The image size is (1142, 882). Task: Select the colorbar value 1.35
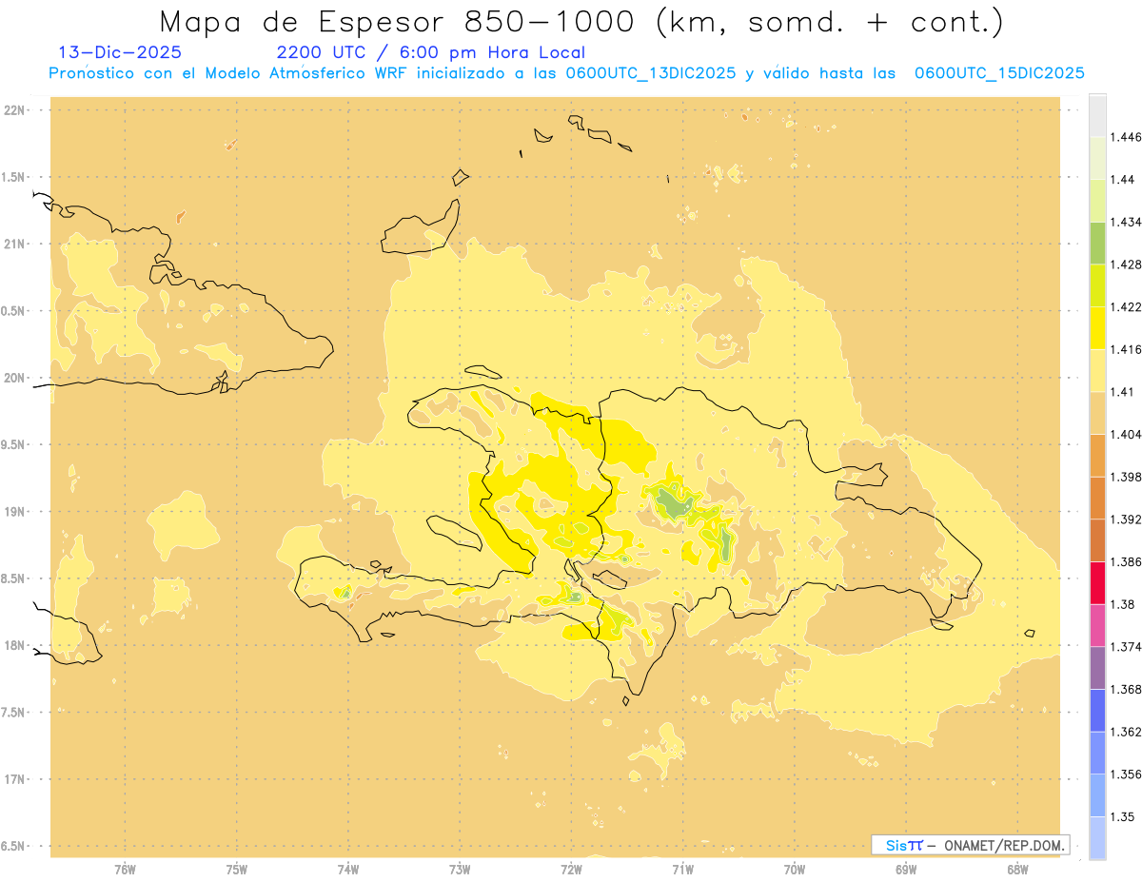pos(1121,816)
